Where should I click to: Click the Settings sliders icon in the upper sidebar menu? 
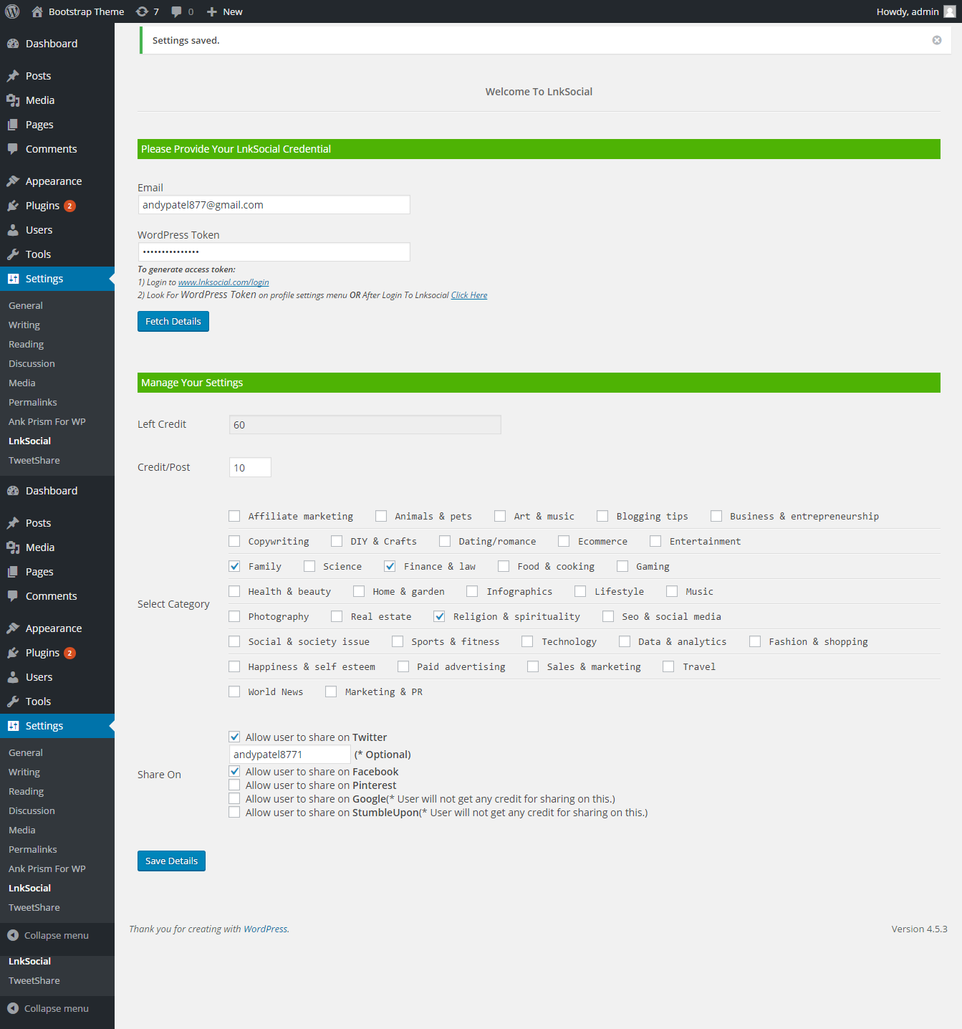[13, 279]
